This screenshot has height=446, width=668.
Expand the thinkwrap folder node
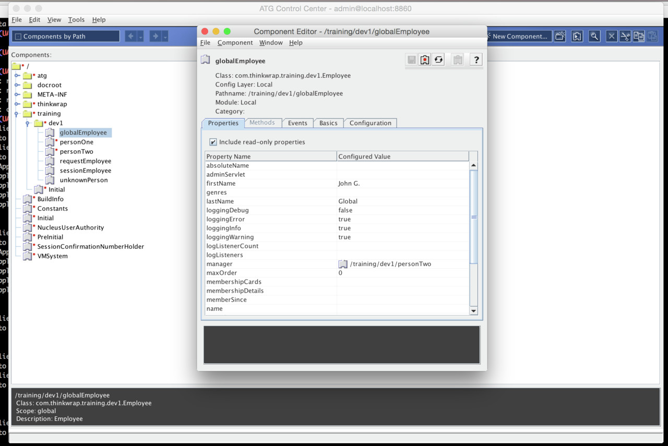(x=17, y=104)
